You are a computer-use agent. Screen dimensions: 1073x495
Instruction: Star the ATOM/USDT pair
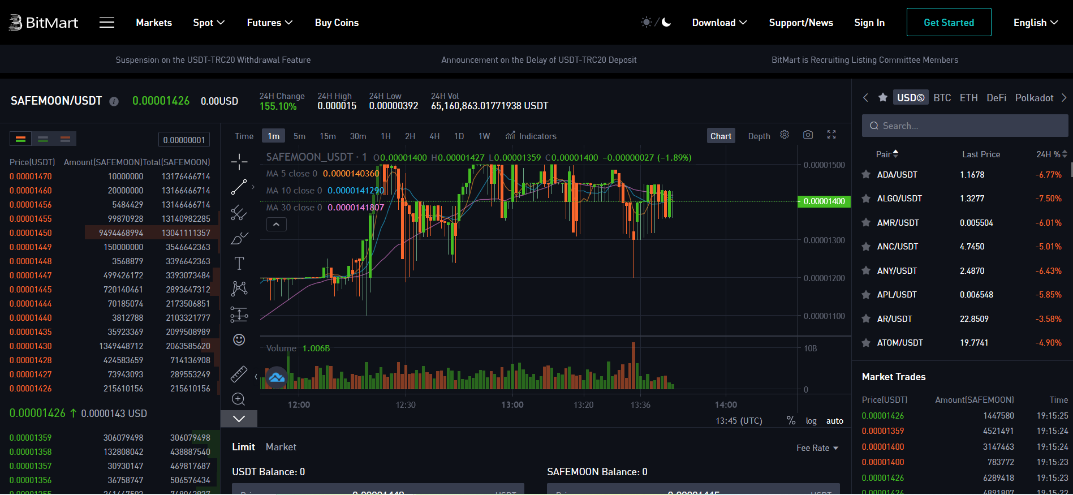pyautogui.click(x=866, y=343)
